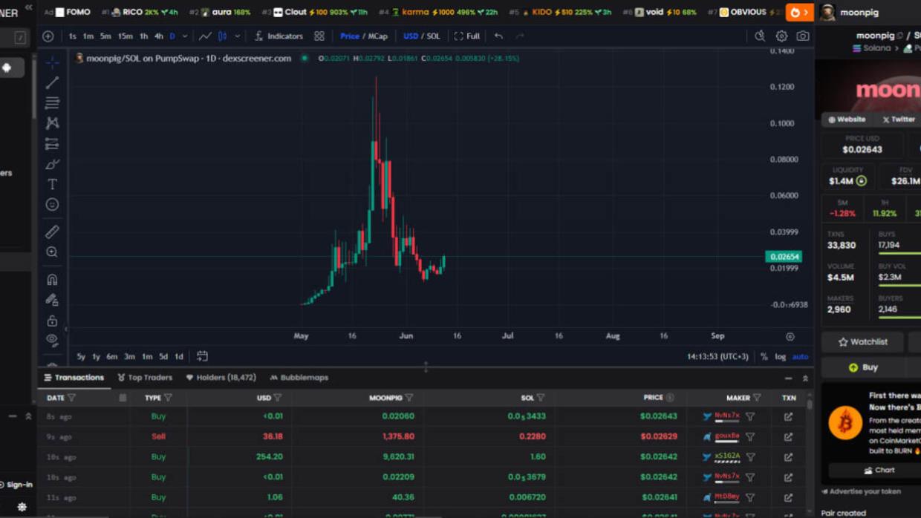Click maker address goux8a
The width and height of the screenshot is (921, 518).
point(726,436)
